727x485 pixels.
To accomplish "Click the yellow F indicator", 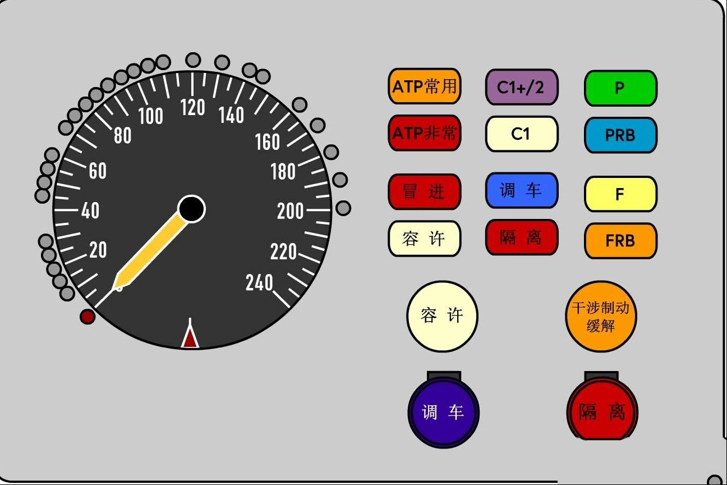I will (620, 194).
